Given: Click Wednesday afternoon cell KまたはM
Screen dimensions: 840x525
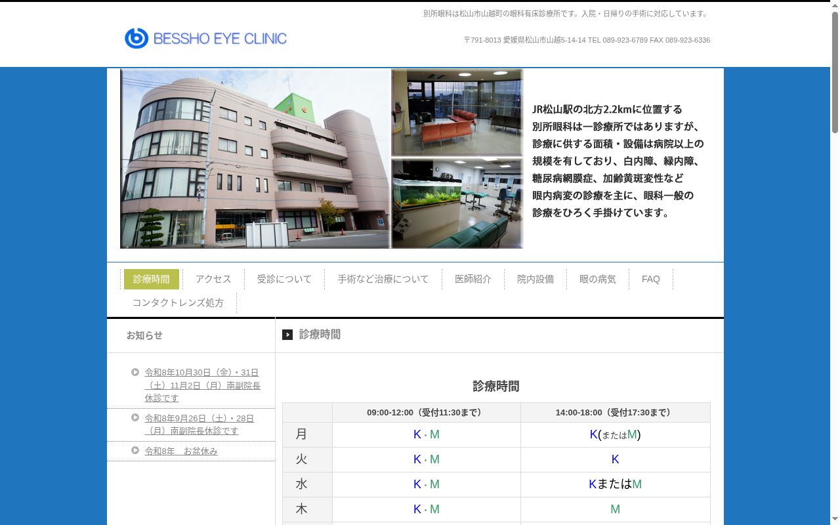Looking at the screenshot, I should pyautogui.click(x=615, y=484).
